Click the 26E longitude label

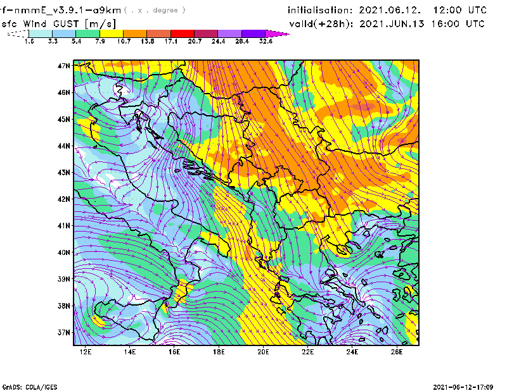397,352
